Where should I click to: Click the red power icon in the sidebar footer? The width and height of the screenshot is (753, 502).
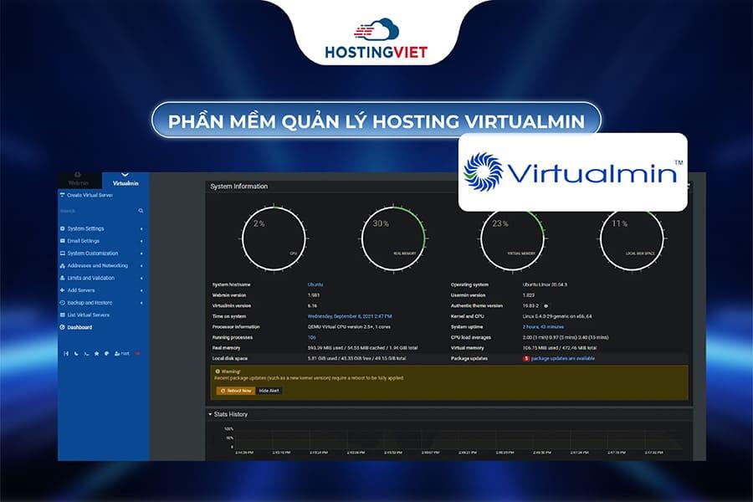click(137, 353)
